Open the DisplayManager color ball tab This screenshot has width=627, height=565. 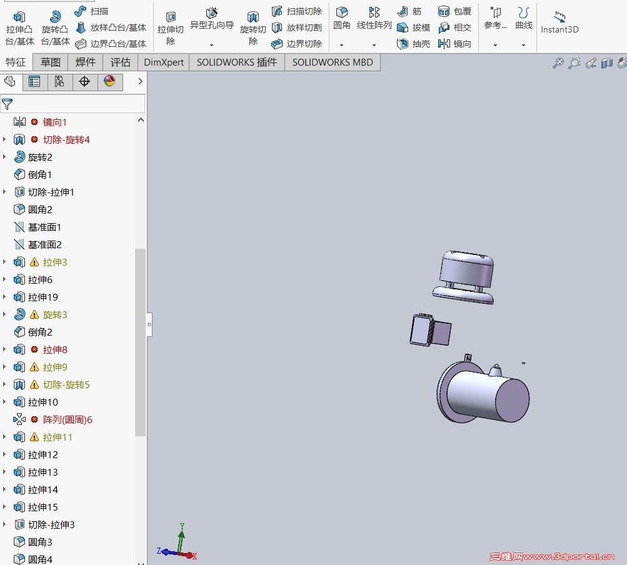coord(109,82)
